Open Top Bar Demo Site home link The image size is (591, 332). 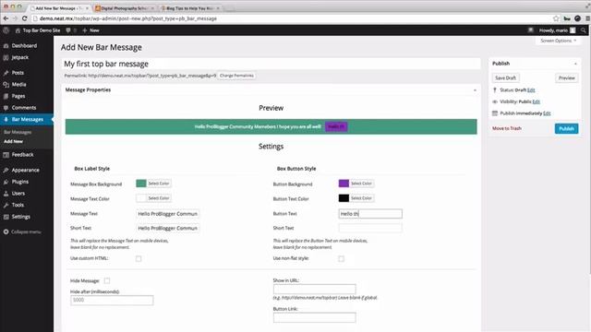point(38,30)
